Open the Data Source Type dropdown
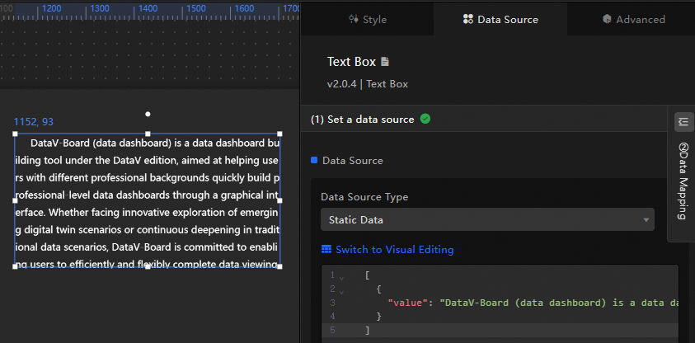Viewport: 695px width, 343px height. [x=486, y=220]
